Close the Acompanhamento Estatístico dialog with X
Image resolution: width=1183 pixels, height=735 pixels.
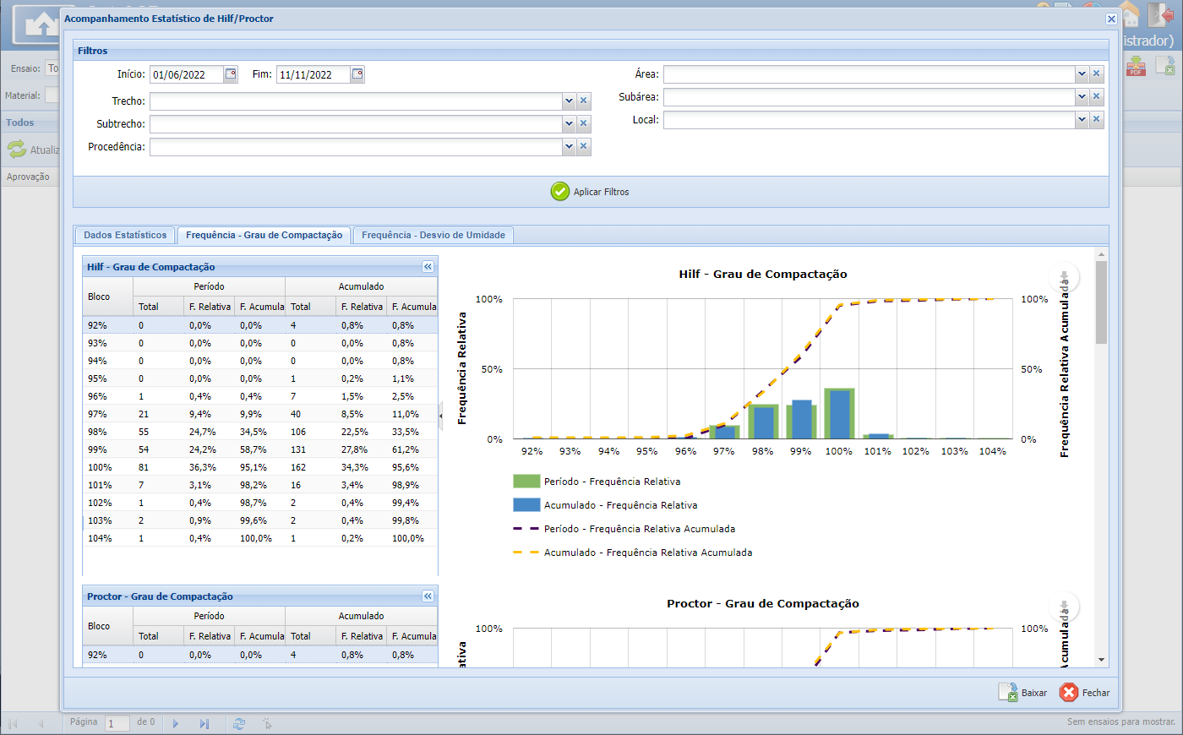[x=1111, y=19]
